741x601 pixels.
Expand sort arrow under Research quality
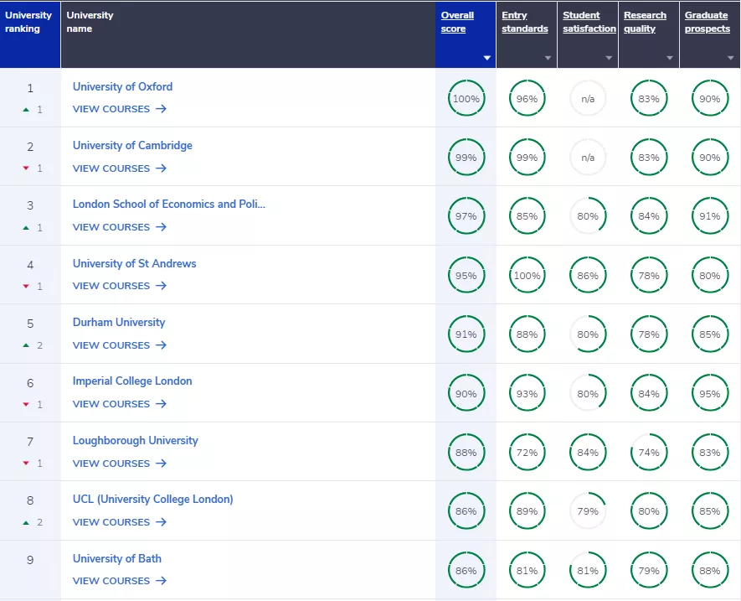pos(670,59)
